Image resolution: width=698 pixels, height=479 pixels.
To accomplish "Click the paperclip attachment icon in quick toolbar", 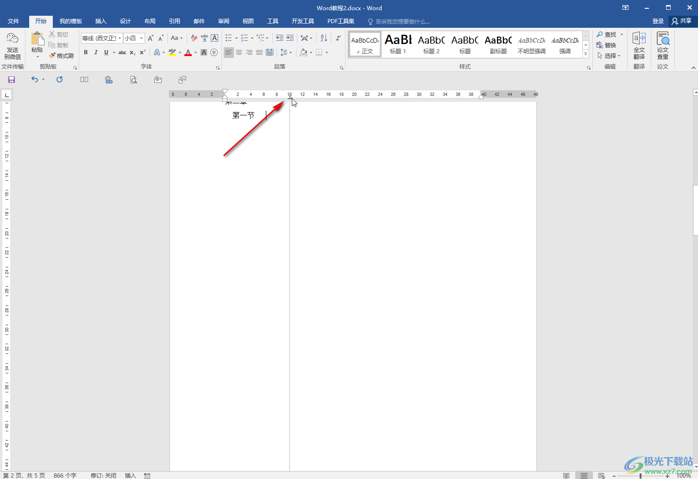I will click(x=158, y=80).
